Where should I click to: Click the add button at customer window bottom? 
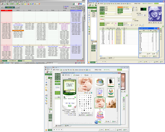coord(140,62)
